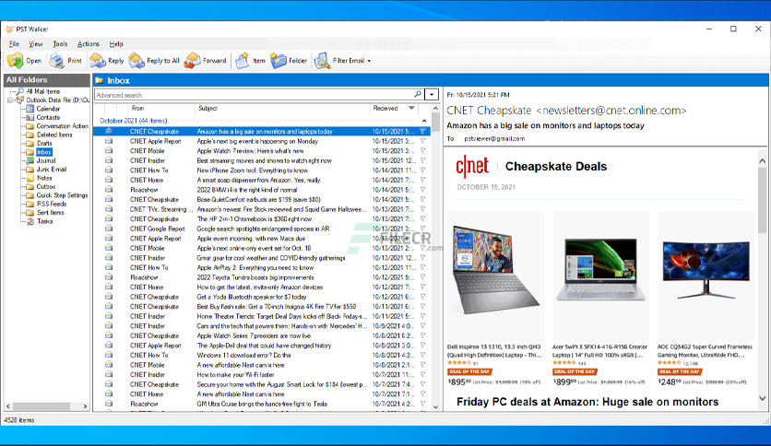This screenshot has width=771, height=446.
Task: Open email 'New iPhone Zoom tool: Everything to know'
Action: [x=262, y=170]
